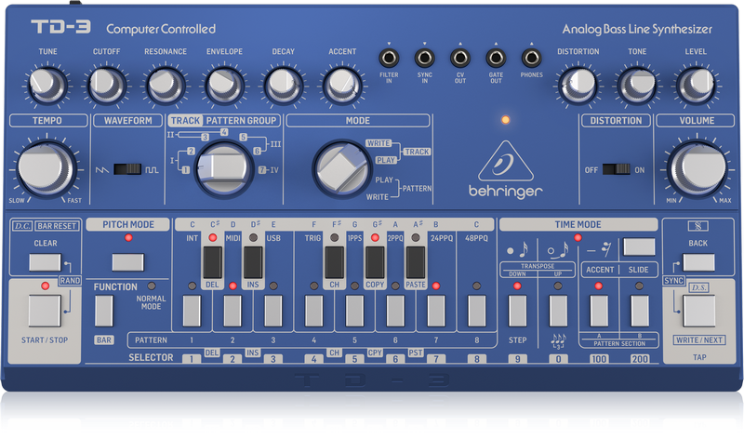The width and height of the screenshot is (744, 439).
Task: Click the RESONANCE knob
Action: tap(165, 86)
